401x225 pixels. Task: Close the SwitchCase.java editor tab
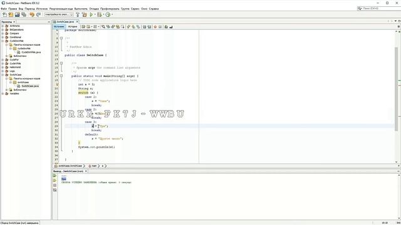click(77, 22)
